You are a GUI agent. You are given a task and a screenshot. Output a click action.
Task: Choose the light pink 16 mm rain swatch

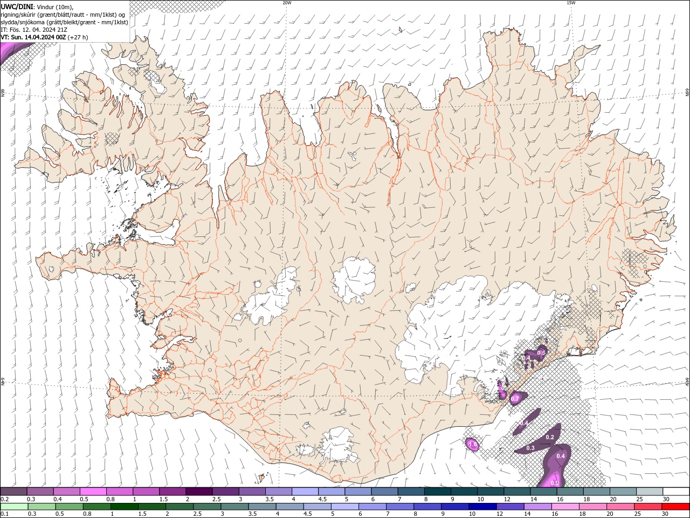565,507
